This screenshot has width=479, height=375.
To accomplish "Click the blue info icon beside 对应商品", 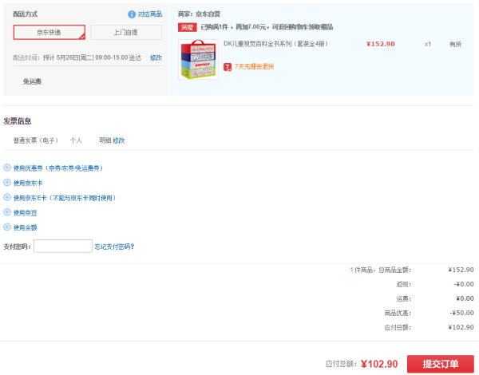I will (132, 14).
